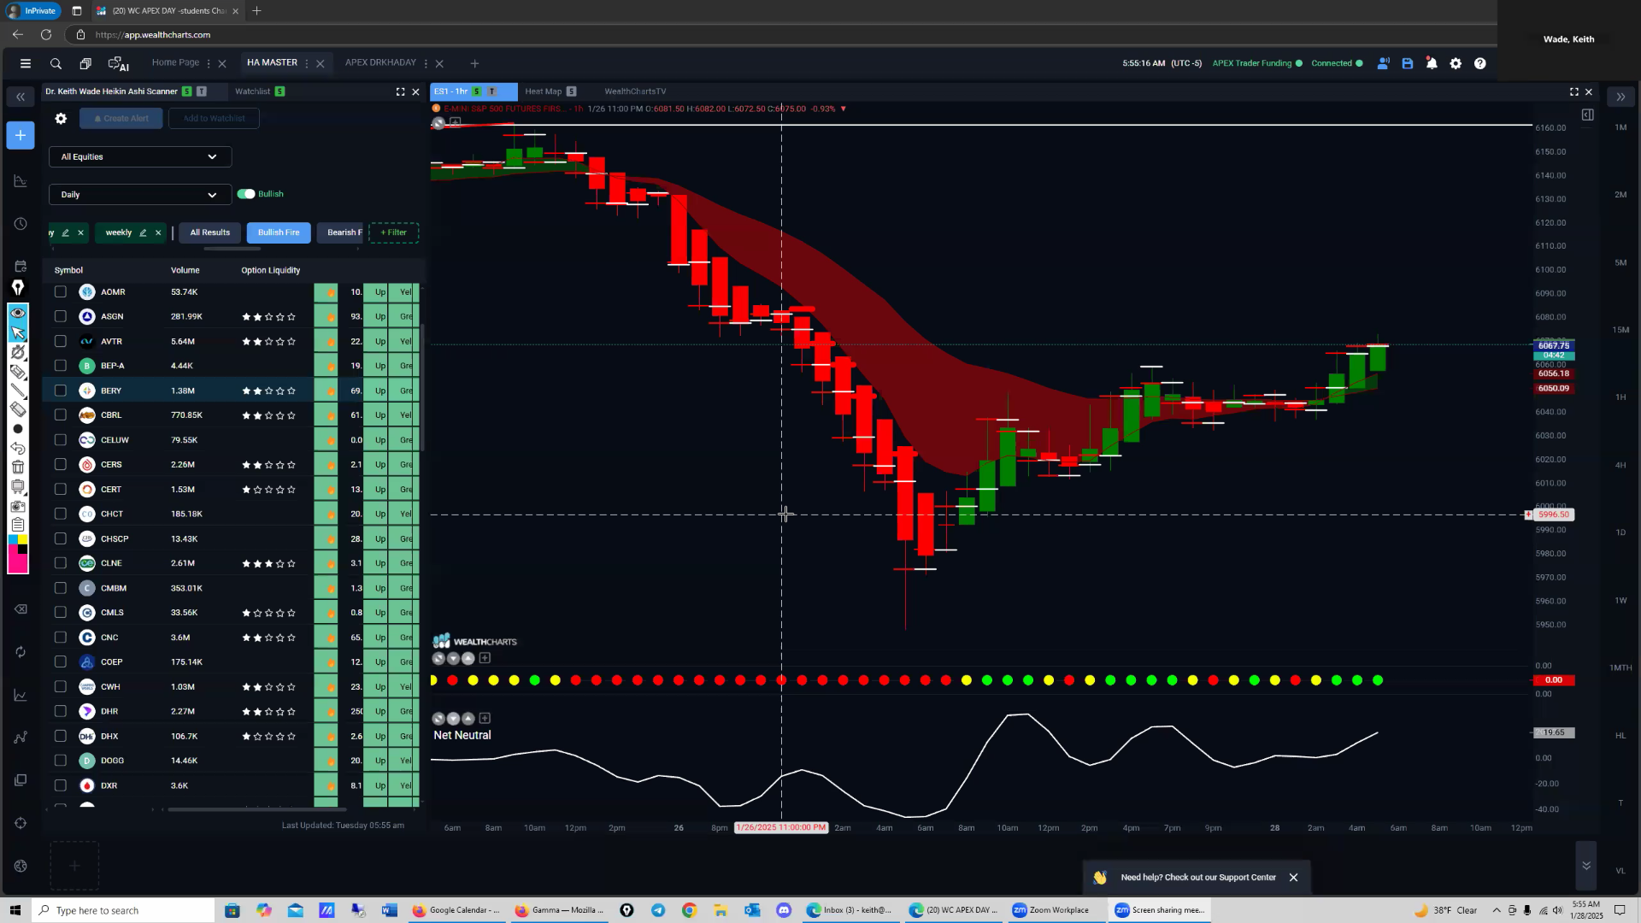The image size is (1641, 923).
Task: Click the save floppy disk icon
Action: click(1408, 63)
